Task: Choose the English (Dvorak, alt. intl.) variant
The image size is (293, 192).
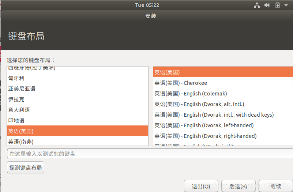Action: pyautogui.click(x=223, y=104)
